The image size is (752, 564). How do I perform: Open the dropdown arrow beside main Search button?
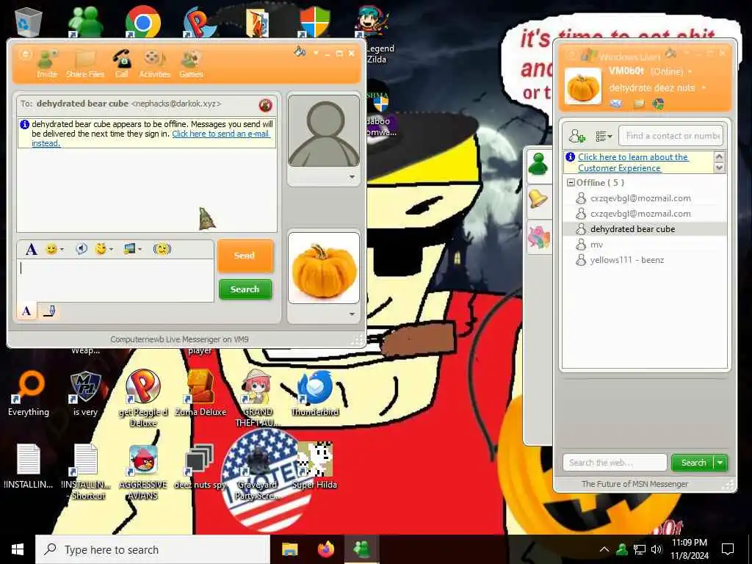720,463
